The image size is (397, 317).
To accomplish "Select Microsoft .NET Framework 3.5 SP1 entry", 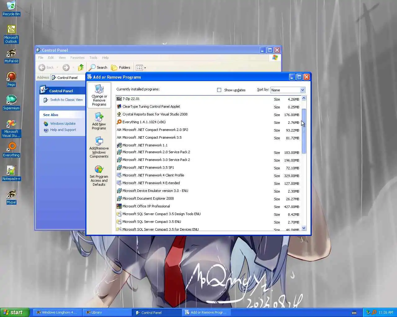I will pyautogui.click(x=208, y=167).
